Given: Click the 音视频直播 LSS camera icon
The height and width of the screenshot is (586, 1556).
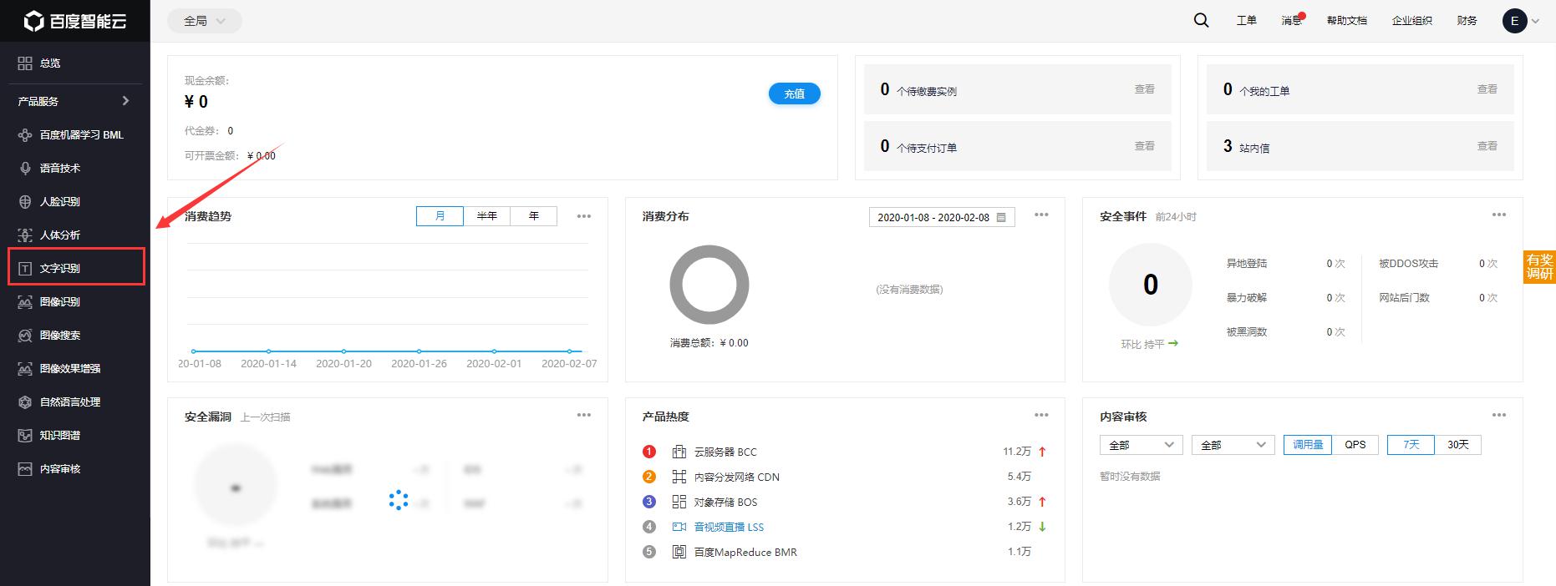Looking at the screenshot, I should (679, 527).
